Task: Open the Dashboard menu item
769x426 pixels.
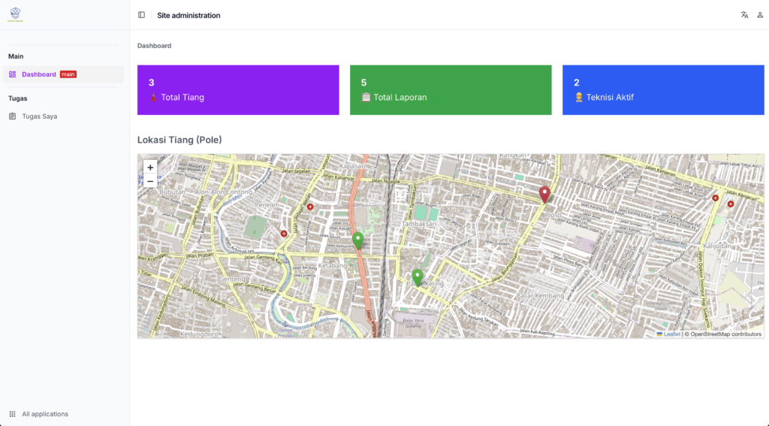Action: (63, 74)
